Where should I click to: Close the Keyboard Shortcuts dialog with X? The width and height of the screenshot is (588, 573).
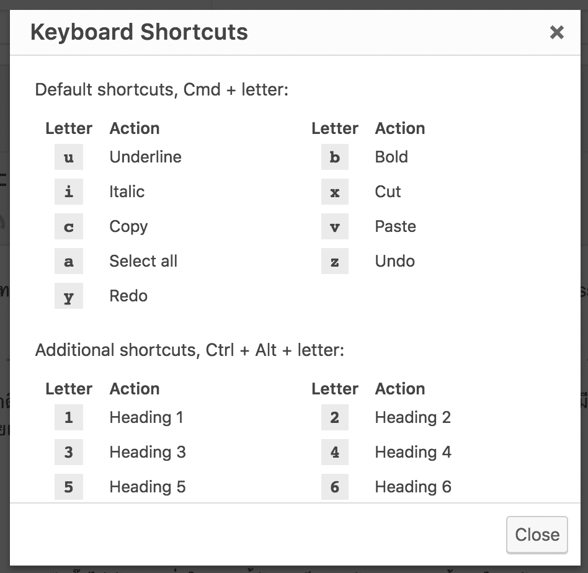(x=556, y=32)
